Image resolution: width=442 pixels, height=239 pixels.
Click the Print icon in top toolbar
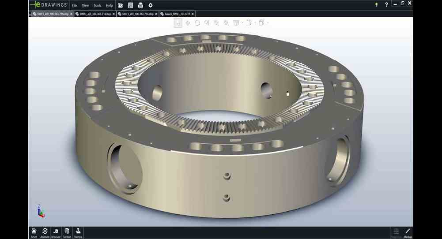tap(140, 5)
